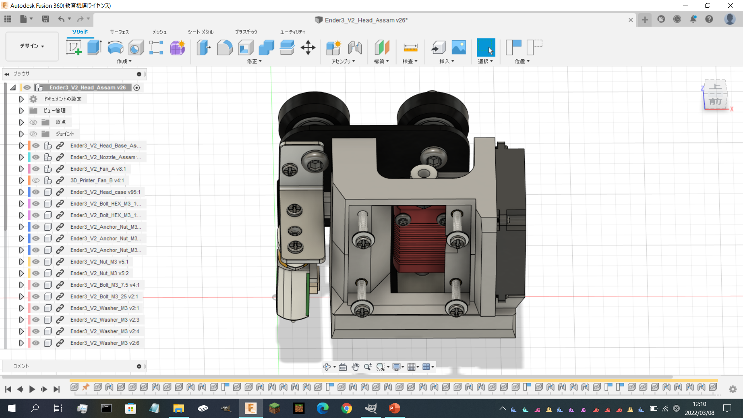
Task: Expand the ドキュメントの設定 tree node
Action: point(21,99)
